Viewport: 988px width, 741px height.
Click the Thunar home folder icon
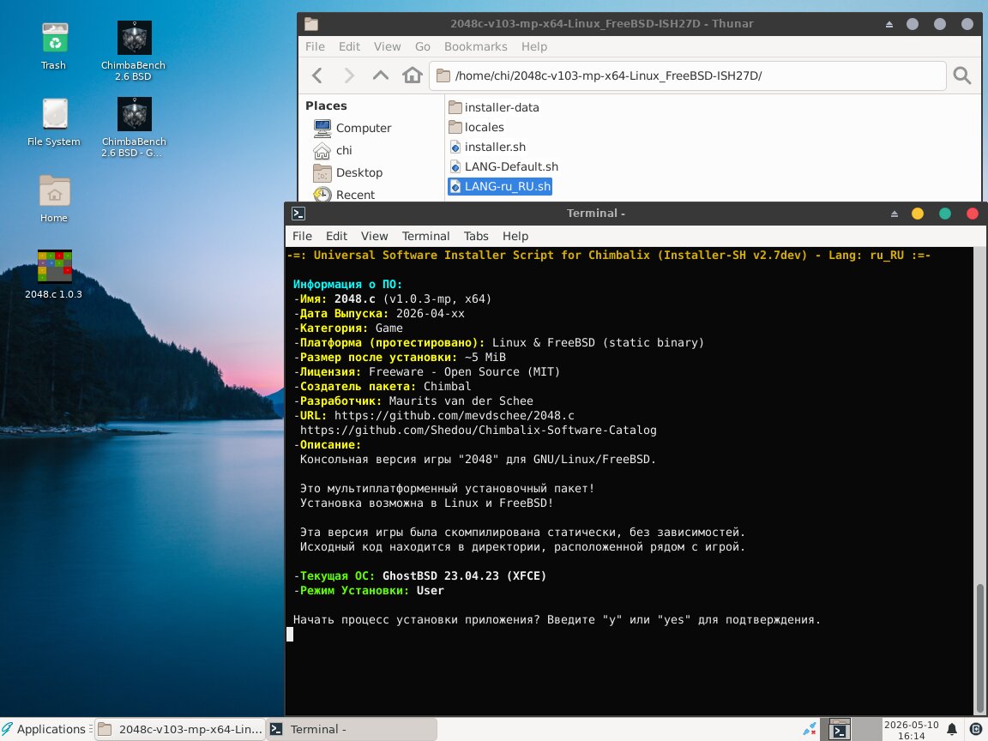[x=412, y=75]
